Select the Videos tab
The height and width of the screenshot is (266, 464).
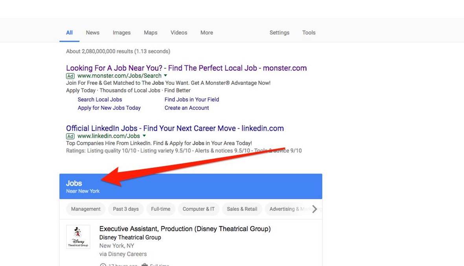(179, 33)
